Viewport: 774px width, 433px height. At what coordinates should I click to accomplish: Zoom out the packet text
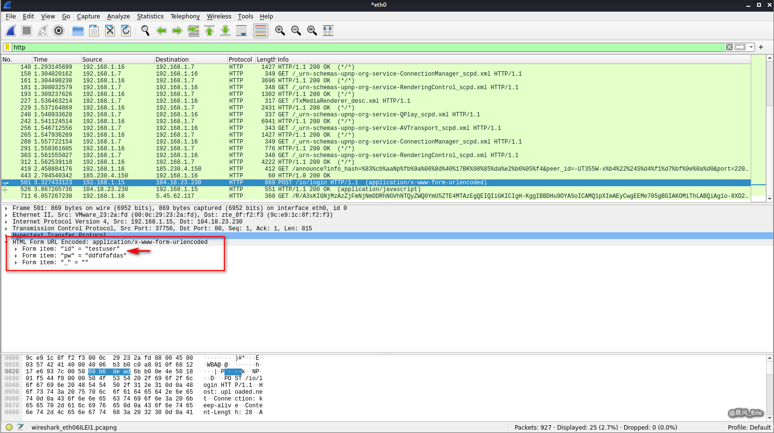coord(296,31)
